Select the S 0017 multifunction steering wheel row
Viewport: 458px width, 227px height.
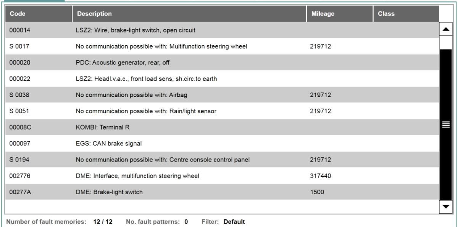coord(223,46)
